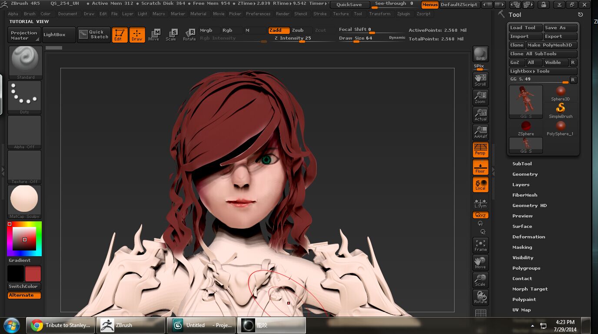Viewport: 598px width, 334px height.
Task: Click the Load Tool button
Action: click(x=525, y=28)
